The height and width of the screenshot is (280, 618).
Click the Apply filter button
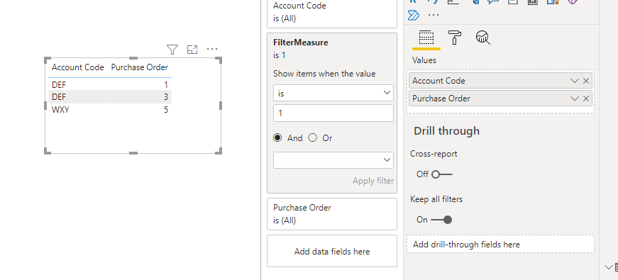(373, 181)
